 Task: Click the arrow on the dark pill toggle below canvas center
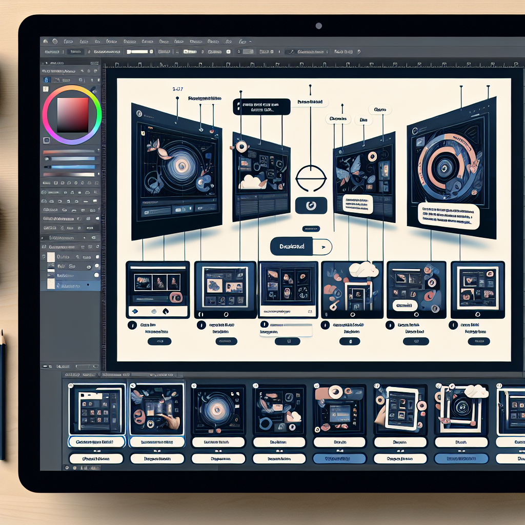point(323,247)
